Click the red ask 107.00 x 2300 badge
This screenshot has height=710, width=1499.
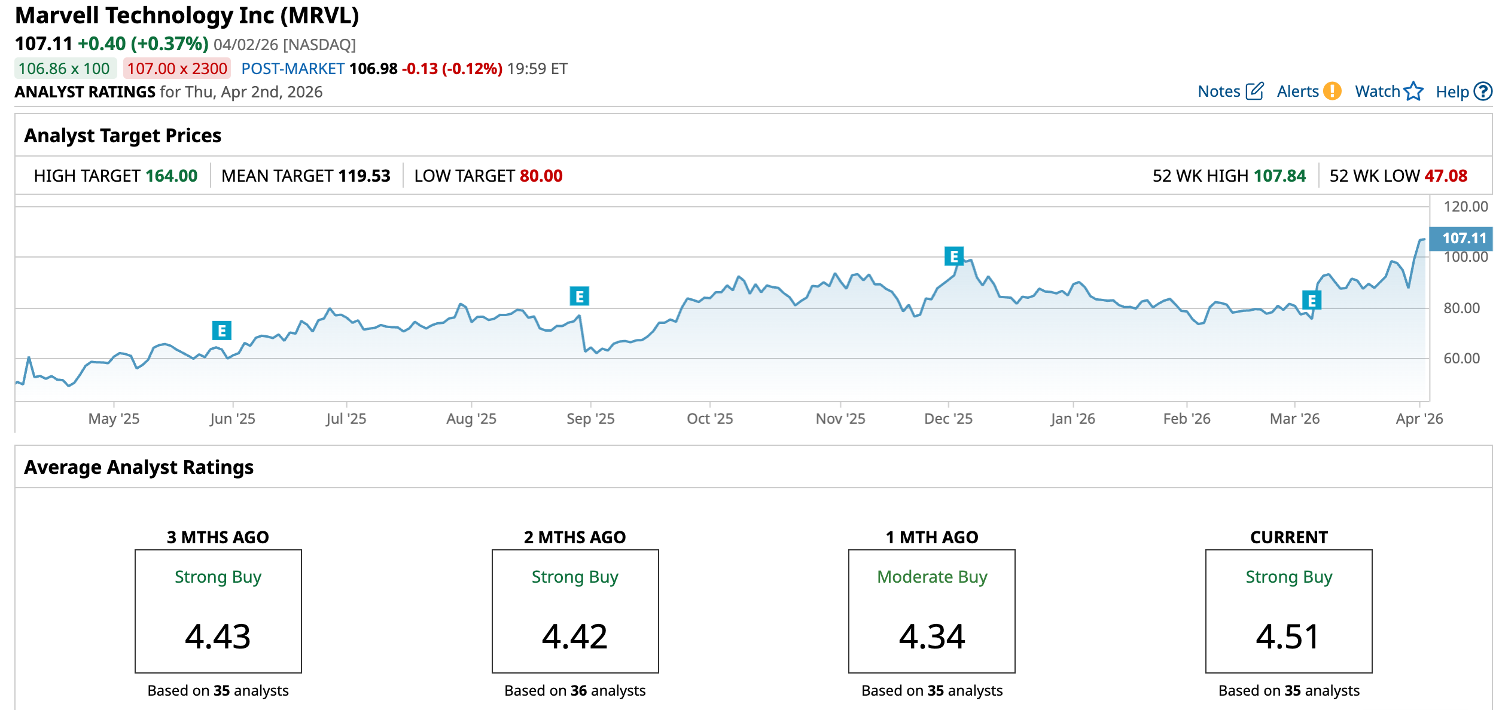177,69
